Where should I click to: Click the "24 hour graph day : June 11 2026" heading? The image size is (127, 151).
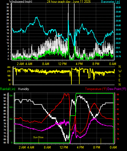[x=69, y=2]
